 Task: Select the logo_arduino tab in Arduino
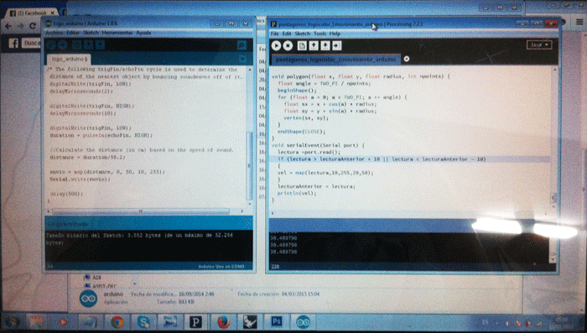click(69, 60)
